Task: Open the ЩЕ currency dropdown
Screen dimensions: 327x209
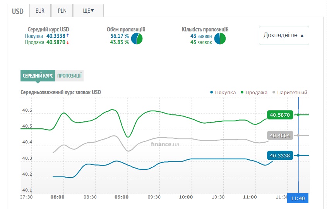Action: click(88, 11)
